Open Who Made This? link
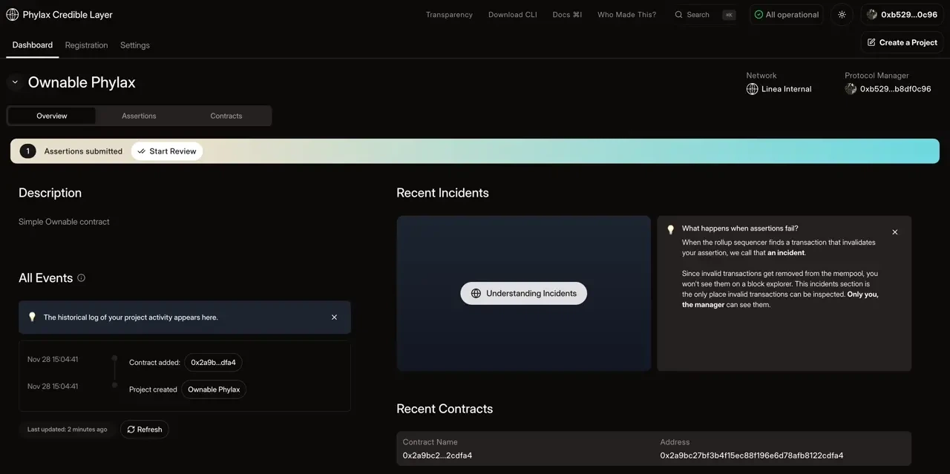950x474 pixels. (x=626, y=15)
